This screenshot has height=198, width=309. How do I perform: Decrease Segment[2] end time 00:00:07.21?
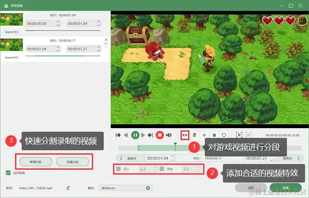point(99,50)
